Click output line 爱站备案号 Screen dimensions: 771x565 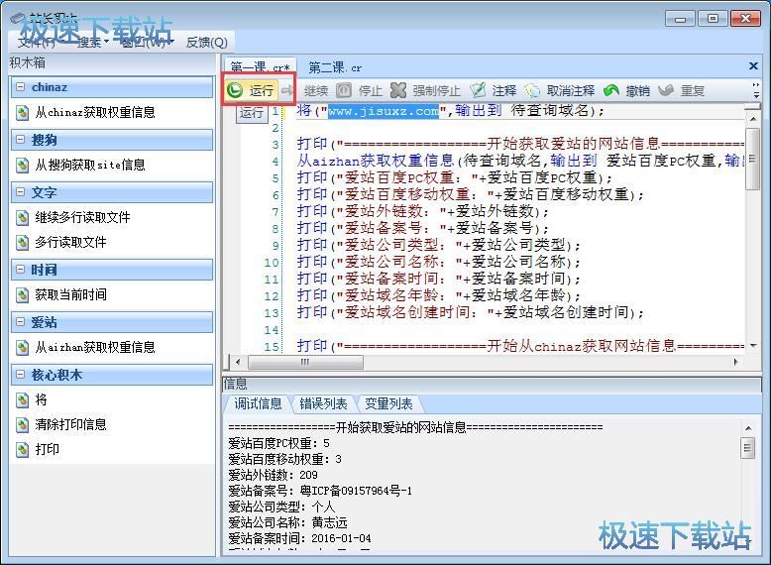320,491
